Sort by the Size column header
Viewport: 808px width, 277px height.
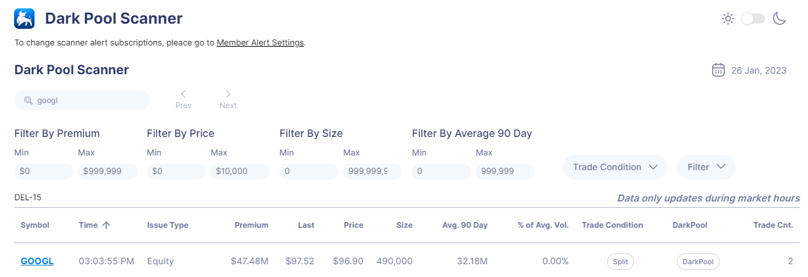pos(404,225)
